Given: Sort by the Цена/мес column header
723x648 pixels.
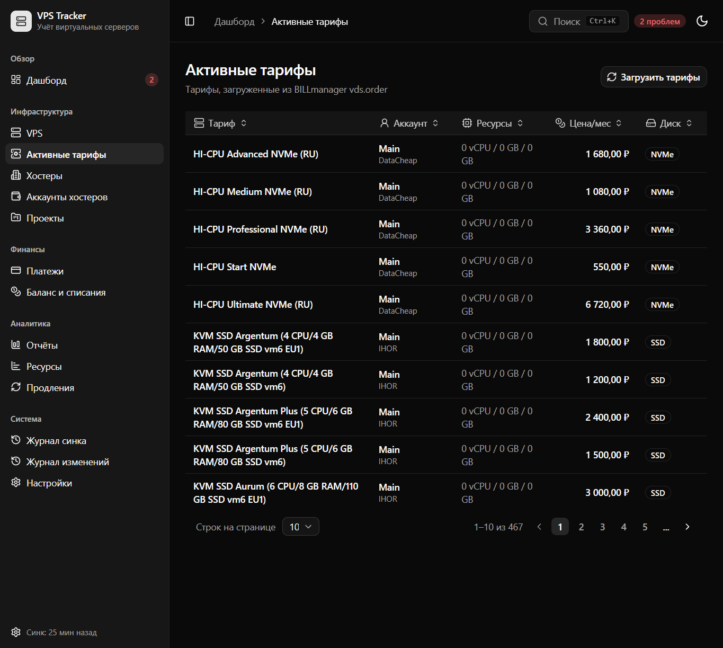Looking at the screenshot, I should (x=588, y=123).
